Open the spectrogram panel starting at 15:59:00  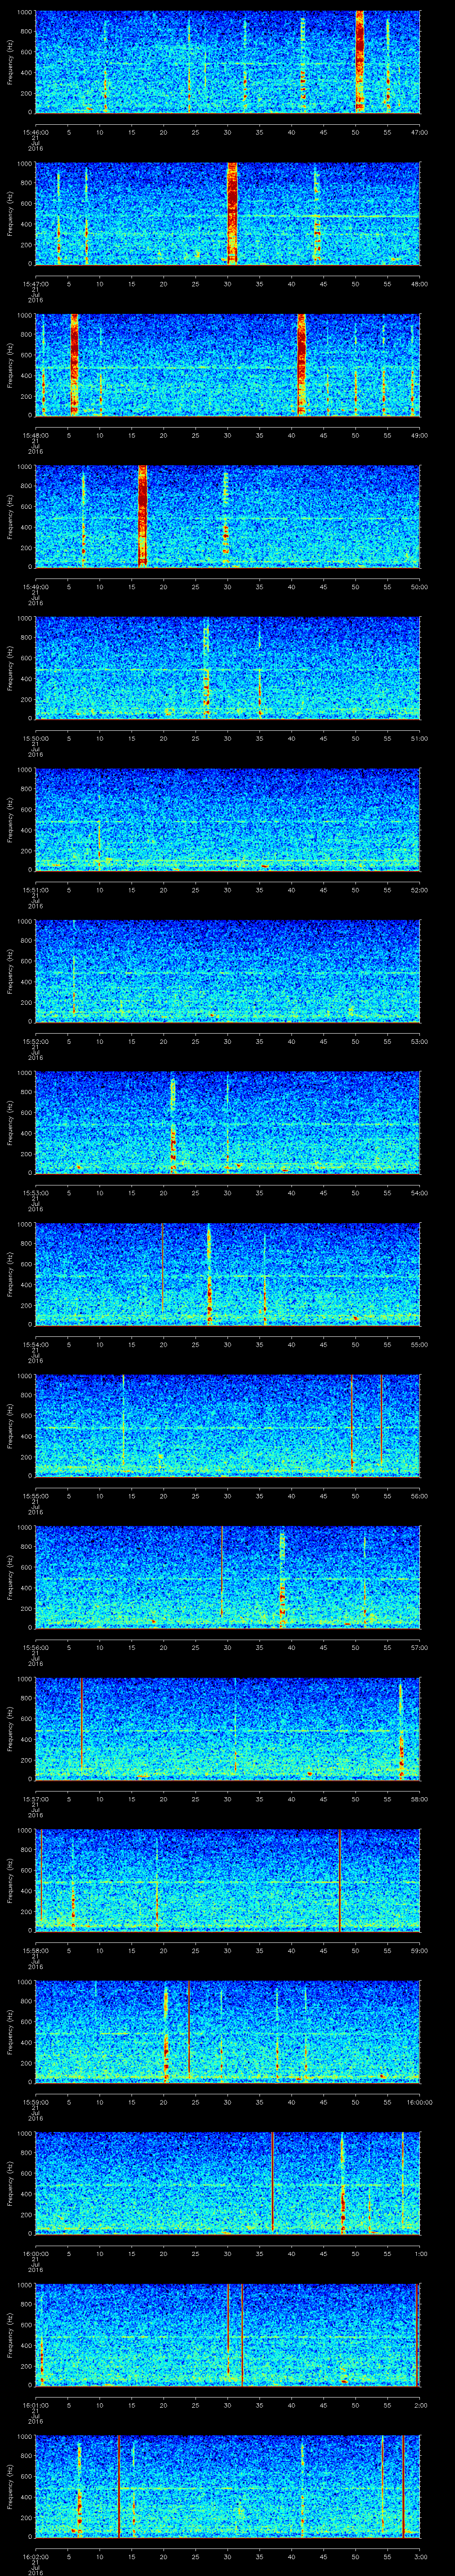(228, 2032)
